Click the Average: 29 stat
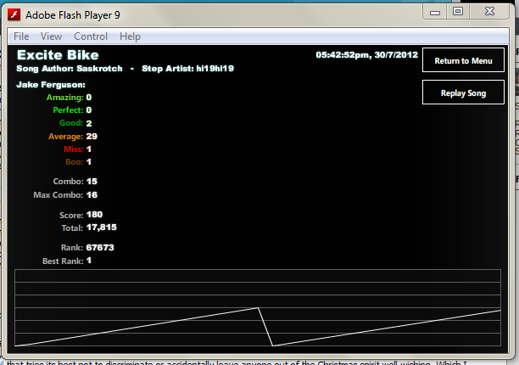Screen dimensions: 519x365 point(73,137)
